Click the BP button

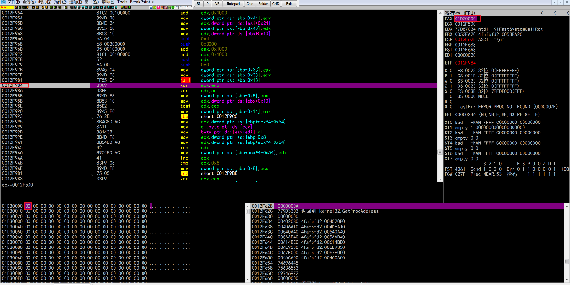pos(199,4)
